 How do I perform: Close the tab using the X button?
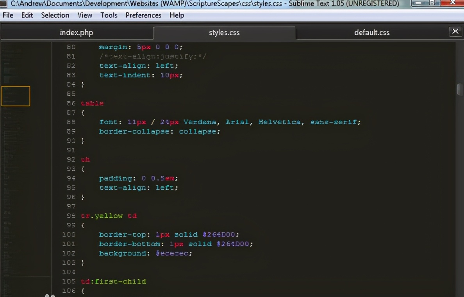click(x=455, y=31)
